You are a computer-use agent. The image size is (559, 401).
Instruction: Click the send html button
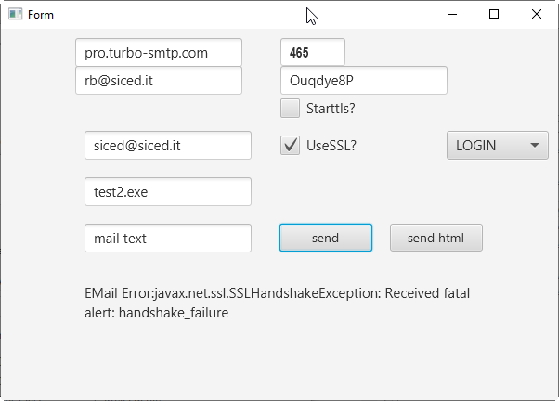(435, 239)
